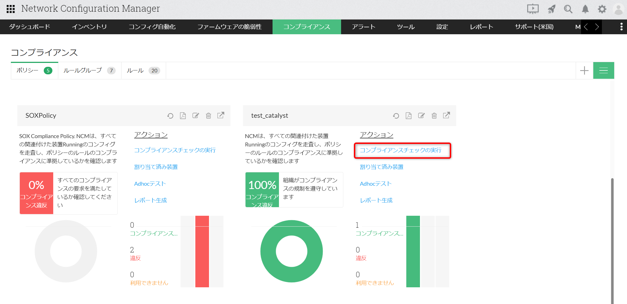The image size is (627, 304).
Task: Delete the test_catalyst policy
Action: tap(434, 116)
